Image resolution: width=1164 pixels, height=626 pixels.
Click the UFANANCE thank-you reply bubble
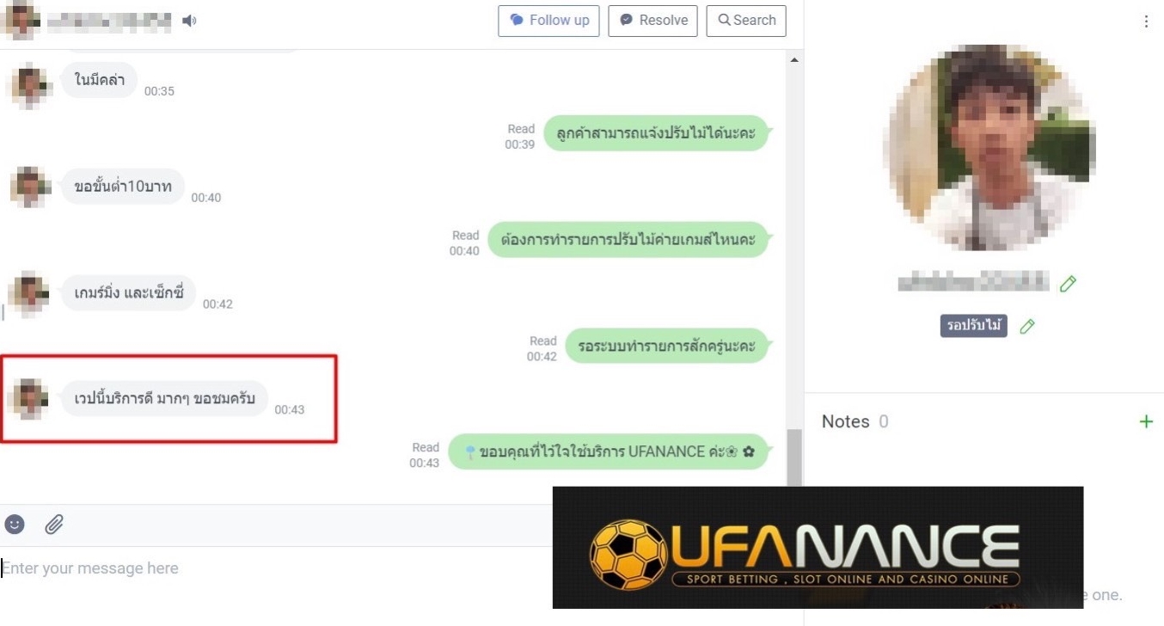click(609, 451)
